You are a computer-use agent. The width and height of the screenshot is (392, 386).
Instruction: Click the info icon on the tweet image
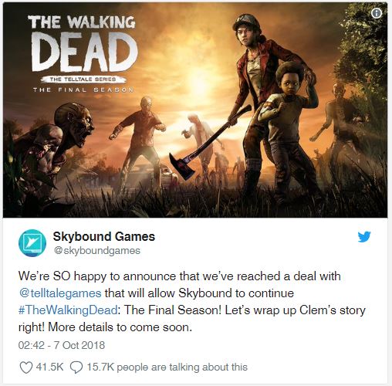[x=377, y=13]
